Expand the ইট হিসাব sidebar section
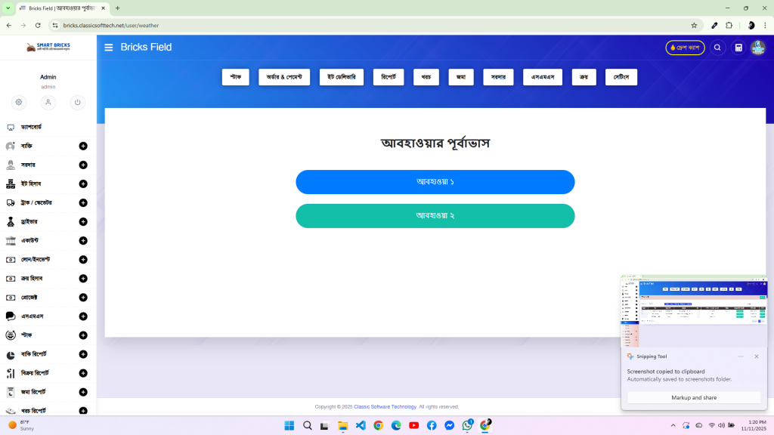774x435 pixels. tap(83, 184)
